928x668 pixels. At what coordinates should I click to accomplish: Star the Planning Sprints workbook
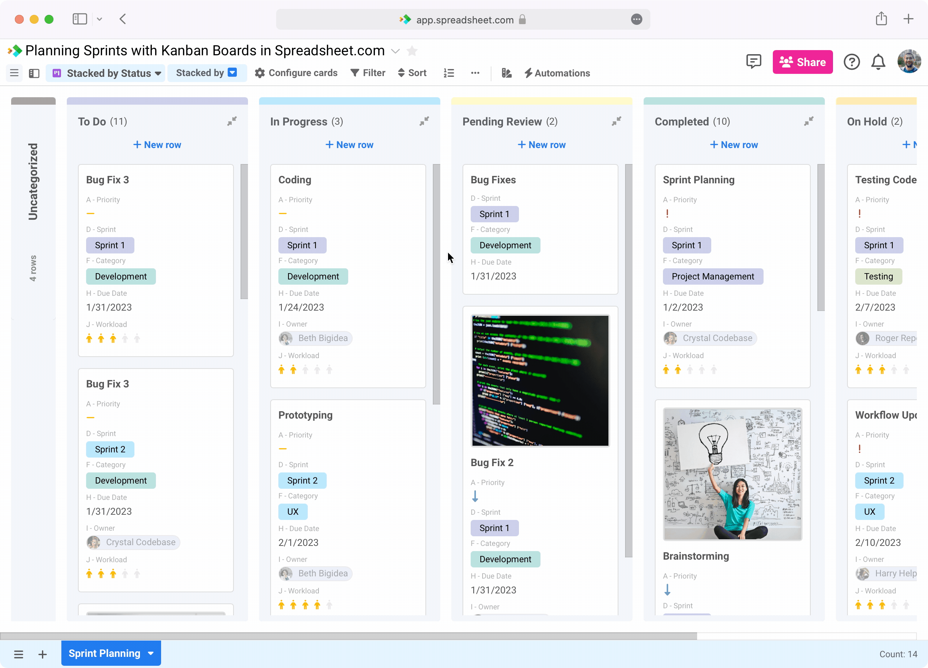point(412,51)
